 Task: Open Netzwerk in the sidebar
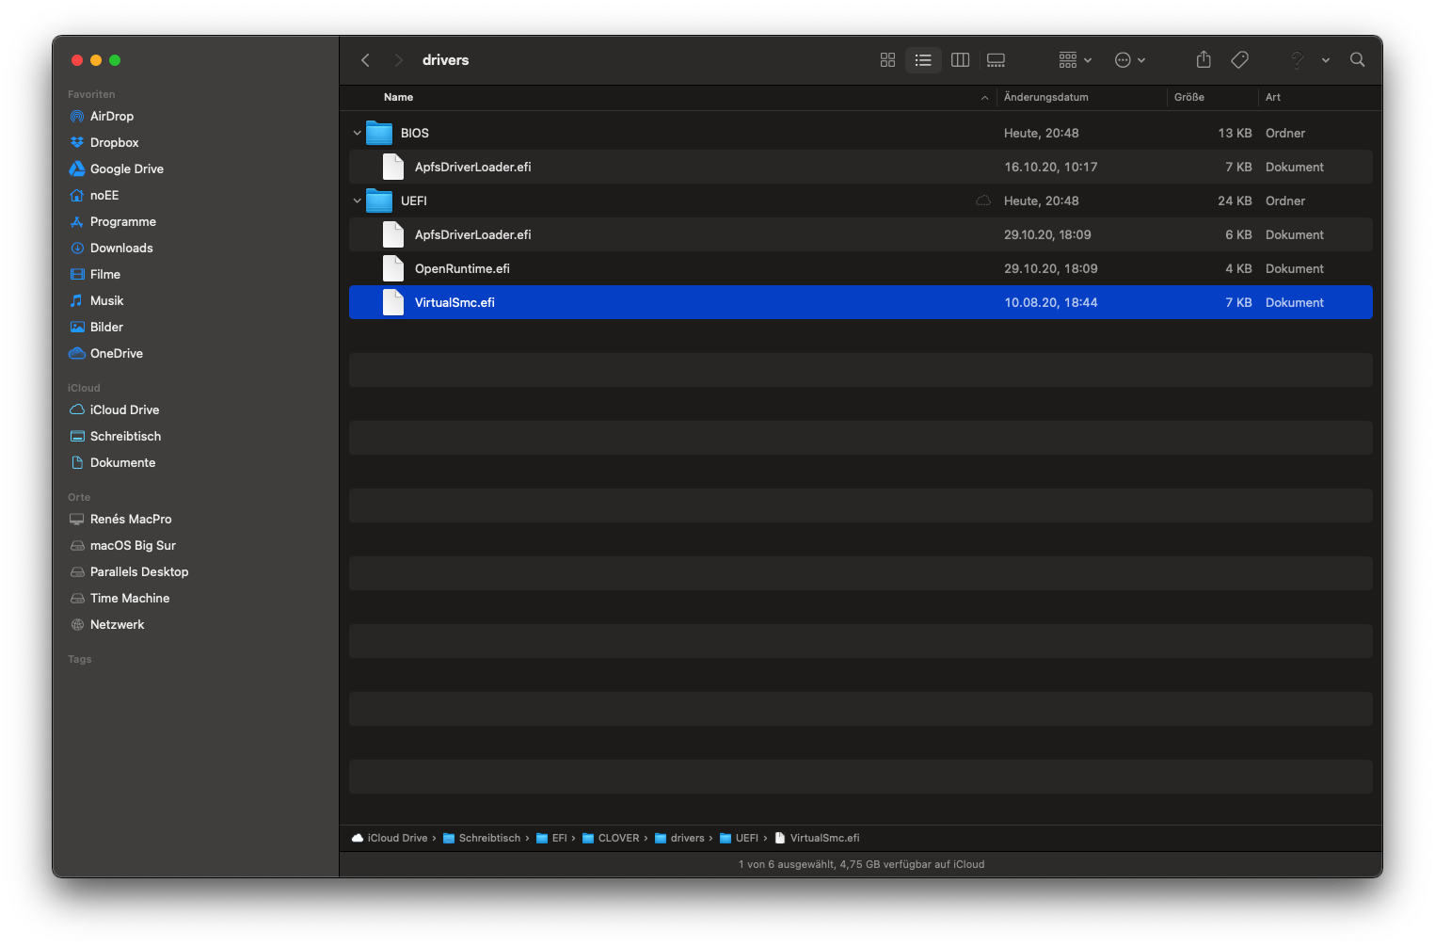(117, 624)
